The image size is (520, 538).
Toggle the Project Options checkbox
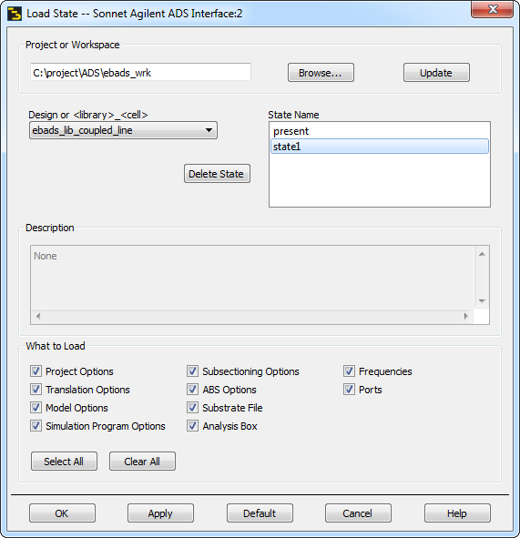[36, 371]
